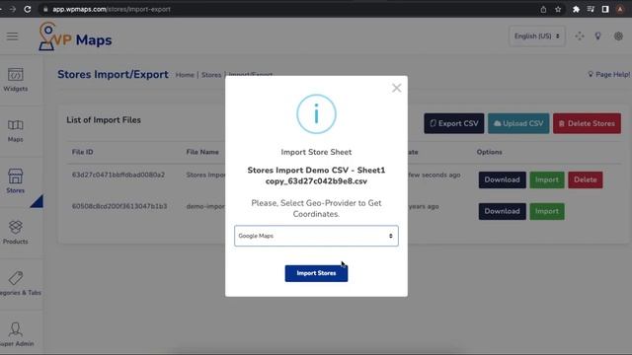This screenshot has width=632, height=355.
Task: Open the browser extensions puzzle icon
Action: coord(576,9)
